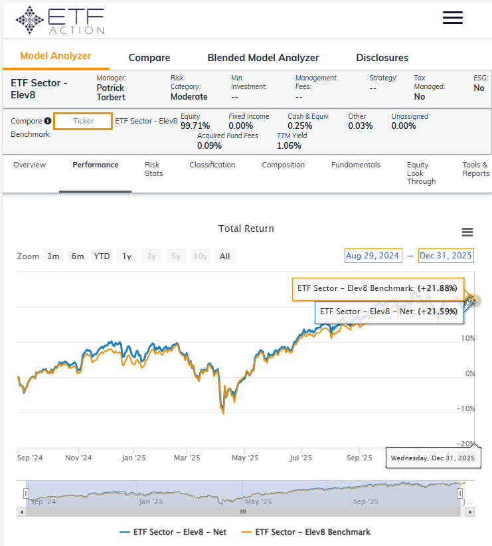This screenshot has width=492, height=546.
Task: Go to the Composition tab
Action: [x=283, y=165]
